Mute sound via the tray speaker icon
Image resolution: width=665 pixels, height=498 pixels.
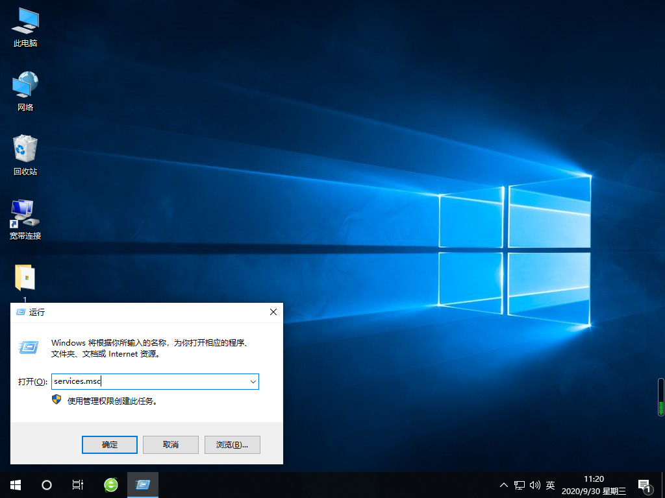tap(534, 484)
